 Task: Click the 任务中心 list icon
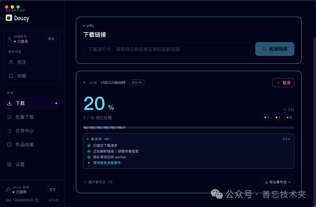coord(9,131)
